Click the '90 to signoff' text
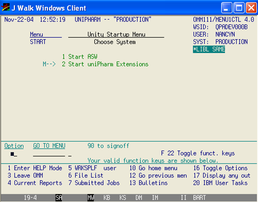The width and height of the screenshot is (258, 202). pos(108,146)
